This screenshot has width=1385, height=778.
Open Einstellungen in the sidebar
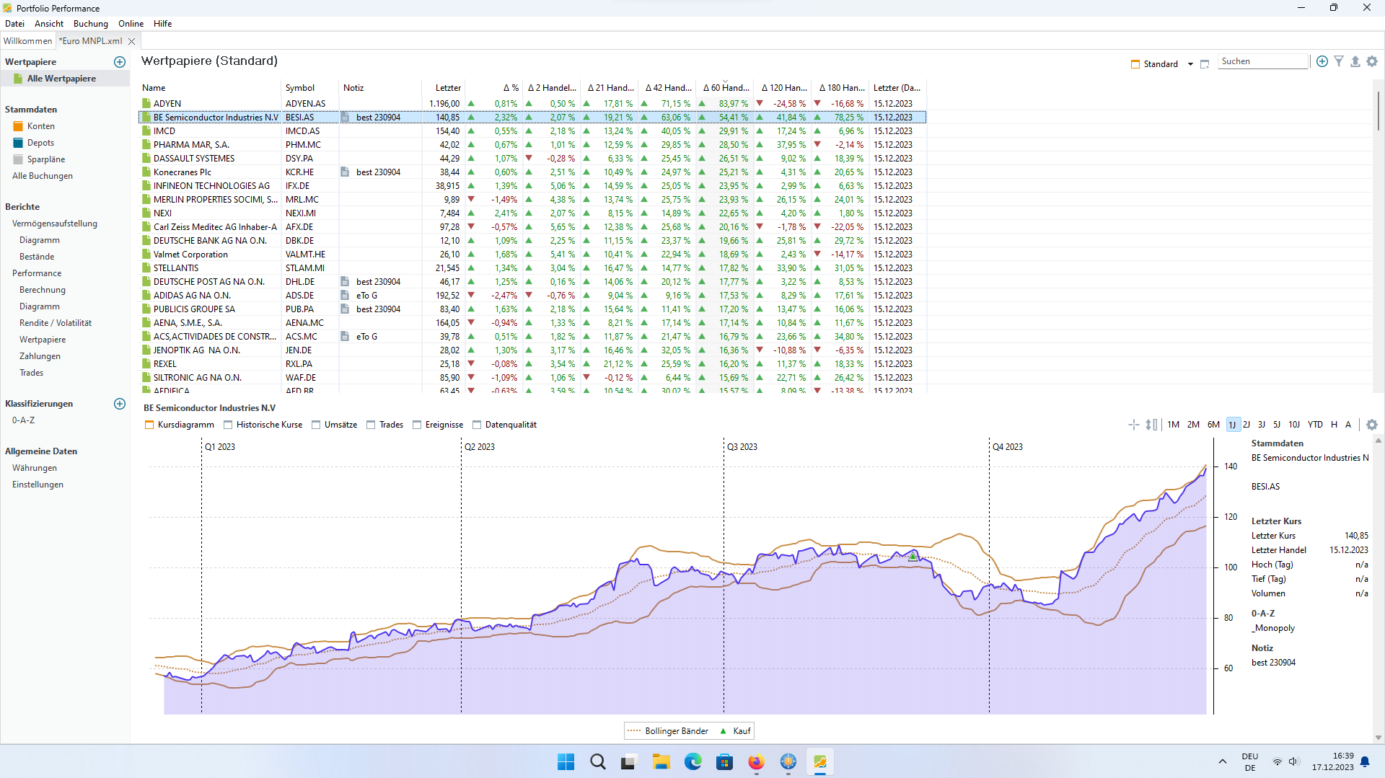38,485
